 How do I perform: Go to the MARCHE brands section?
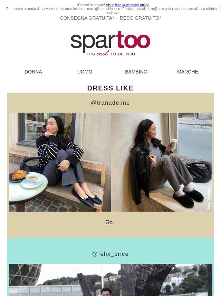coord(188,72)
